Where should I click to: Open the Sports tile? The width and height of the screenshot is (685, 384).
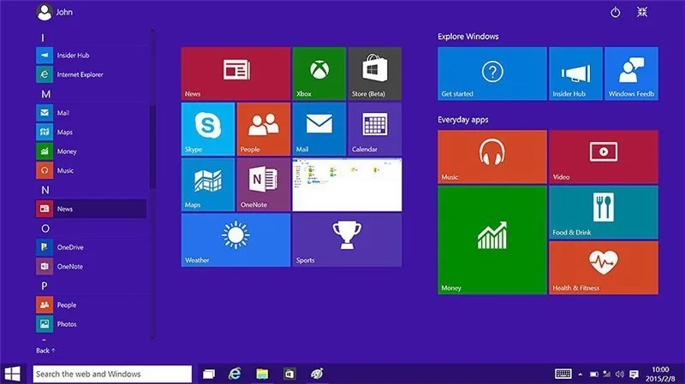click(x=347, y=240)
